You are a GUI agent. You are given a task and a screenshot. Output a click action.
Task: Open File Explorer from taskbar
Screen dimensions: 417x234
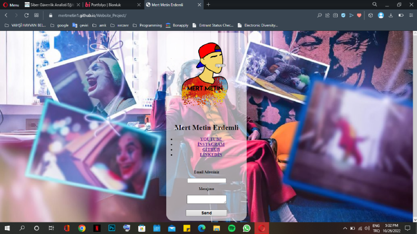217,228
